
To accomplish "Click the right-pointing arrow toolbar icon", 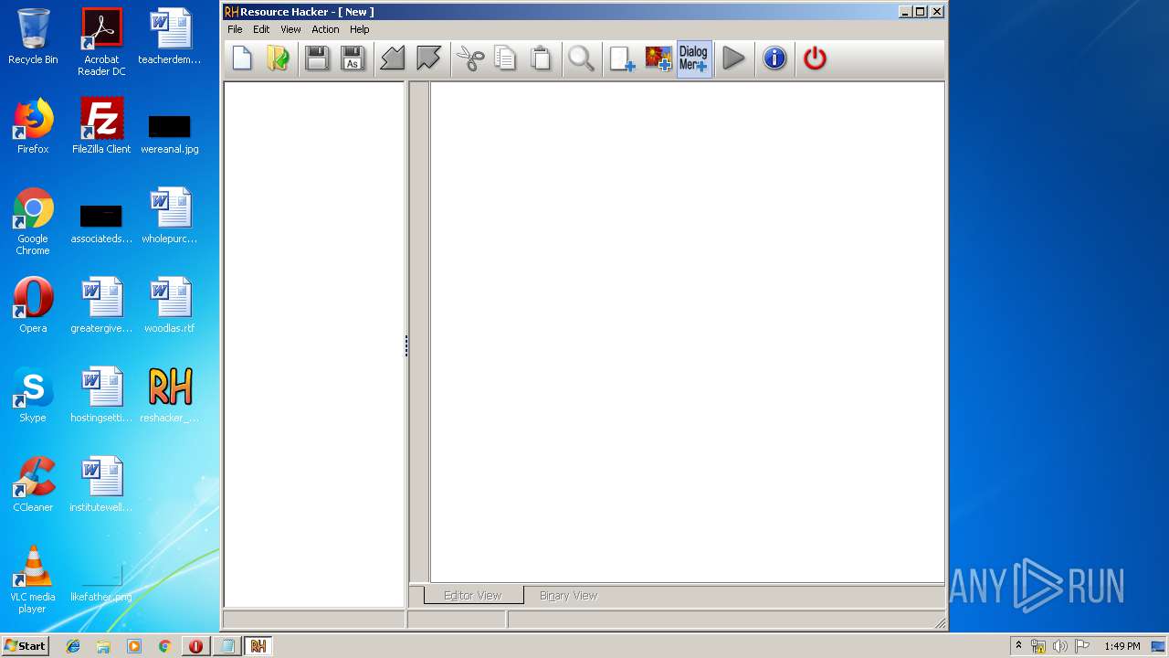I will 428,58.
